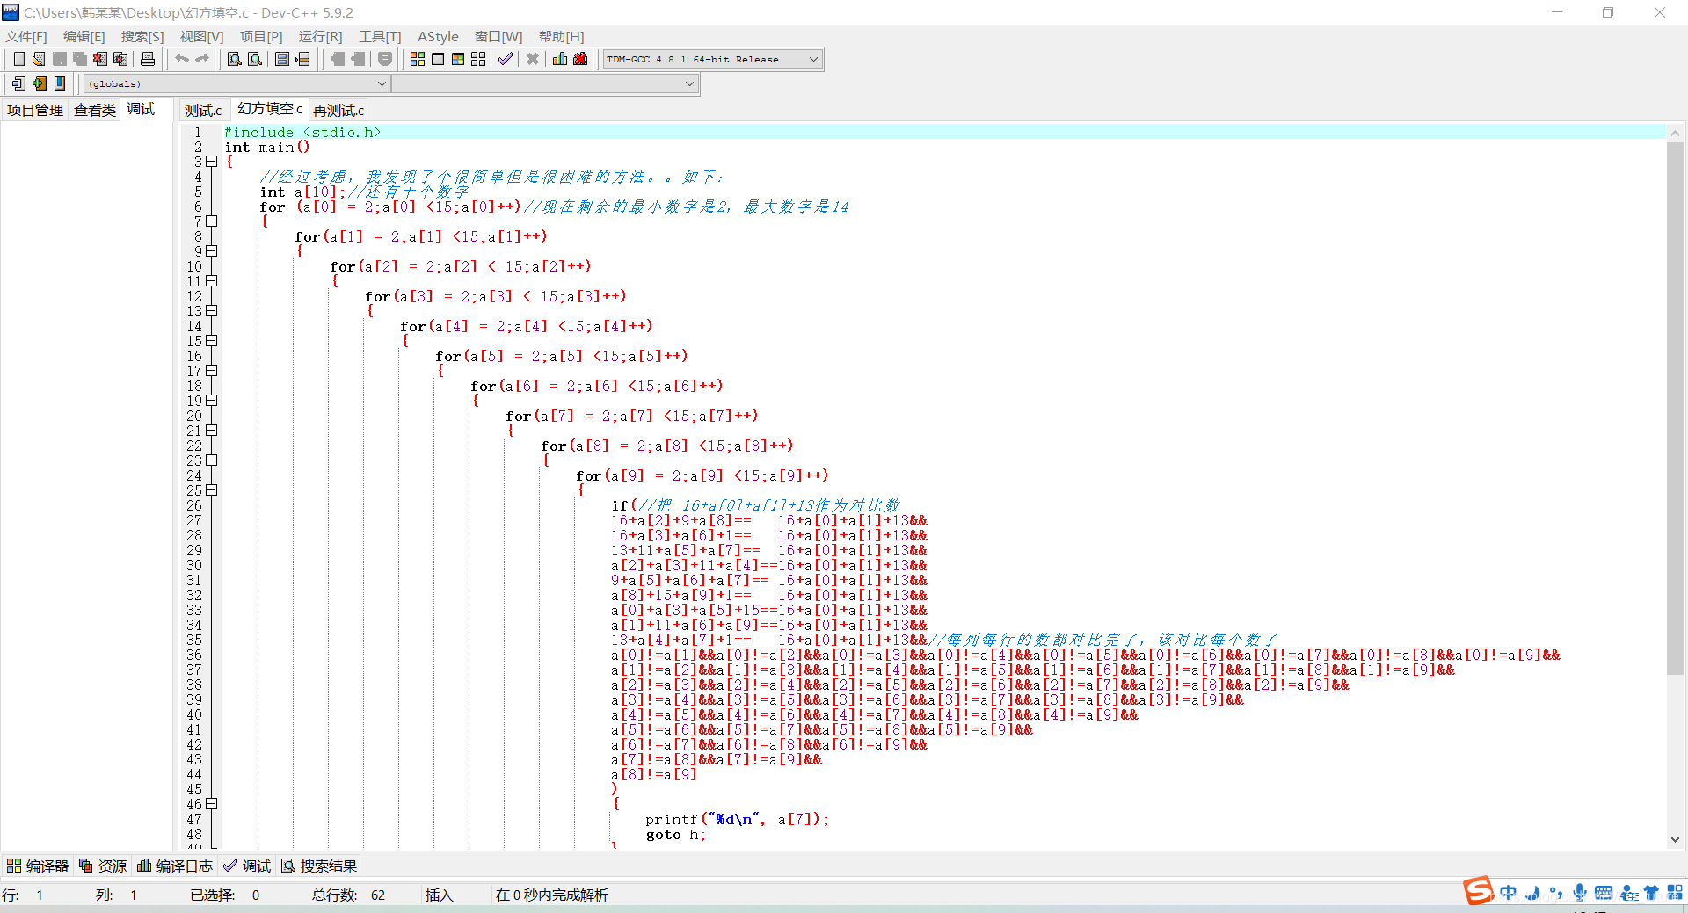1688x913 pixels.
Task: Collapse code fold at line 3
Action: [x=212, y=162]
